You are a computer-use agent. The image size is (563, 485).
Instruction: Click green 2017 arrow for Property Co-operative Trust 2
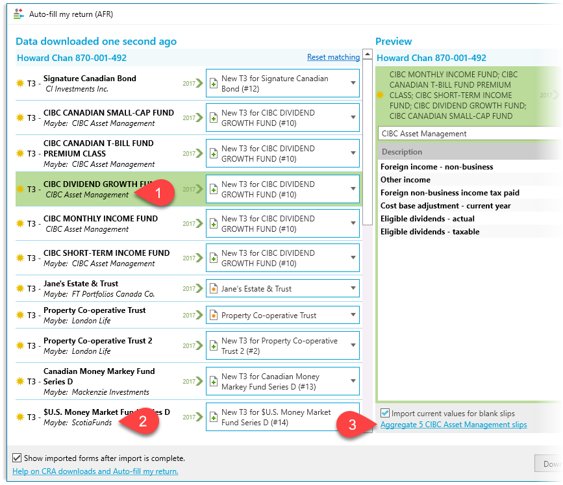[193, 345]
